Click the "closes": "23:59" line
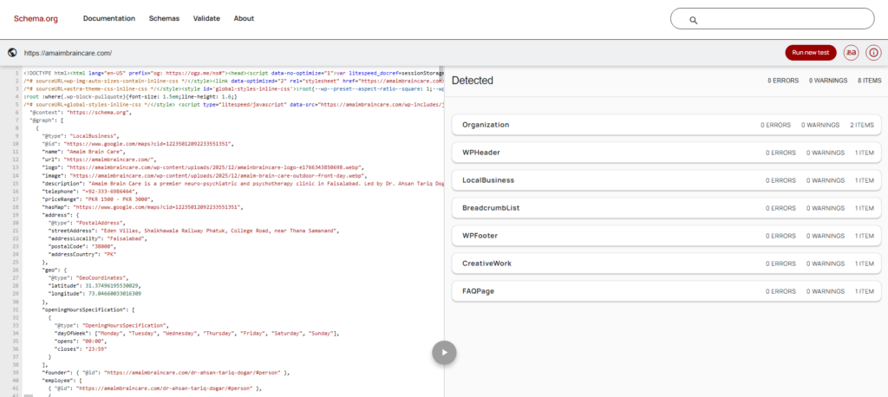Viewport: 888px width, 397px height. 81,349
